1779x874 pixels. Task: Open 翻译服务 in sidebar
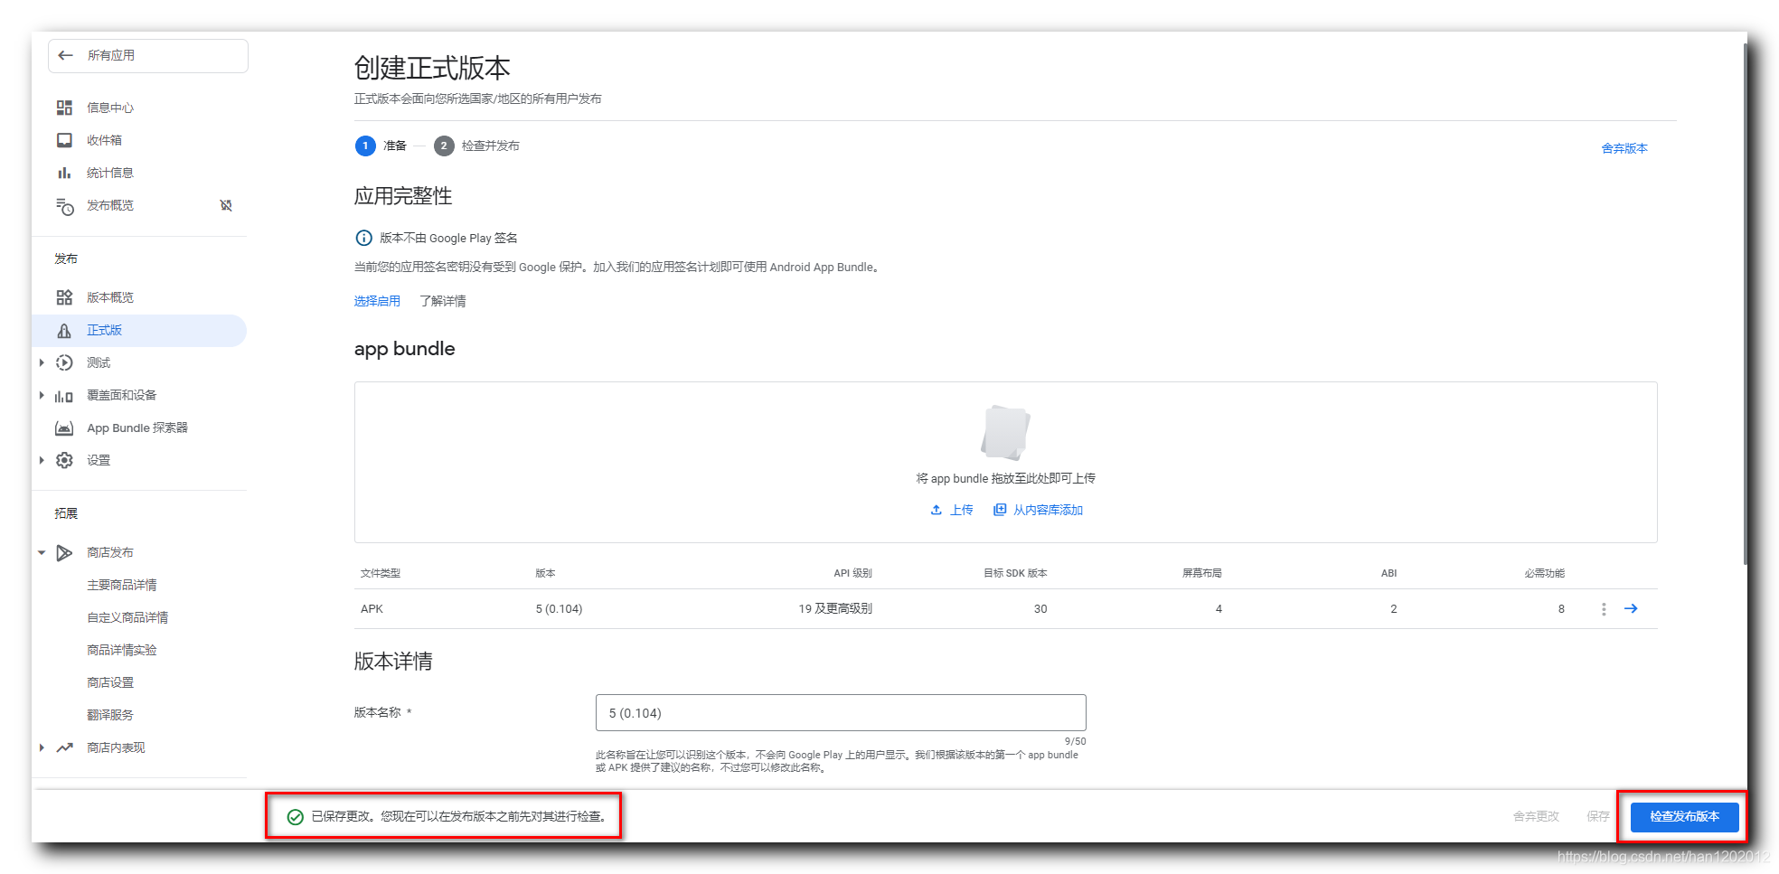(110, 715)
